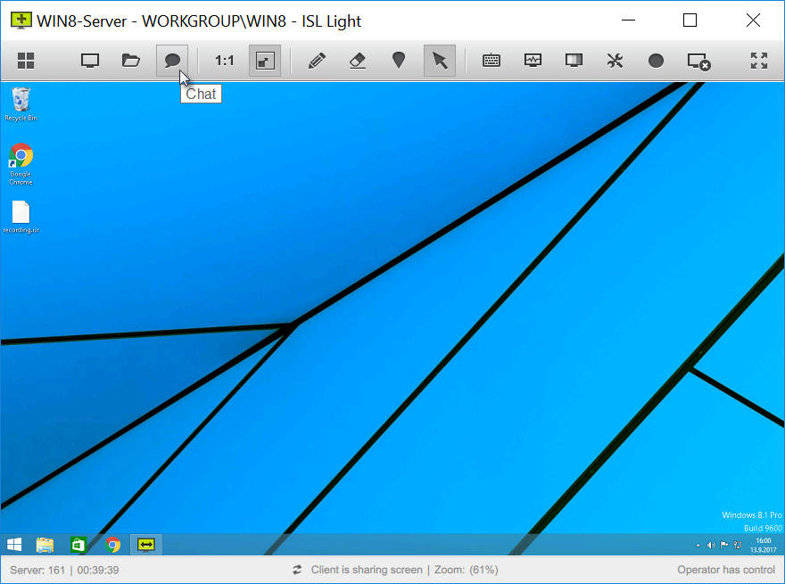Pick the eraser tool in toolbar
785x584 pixels.
tap(358, 61)
